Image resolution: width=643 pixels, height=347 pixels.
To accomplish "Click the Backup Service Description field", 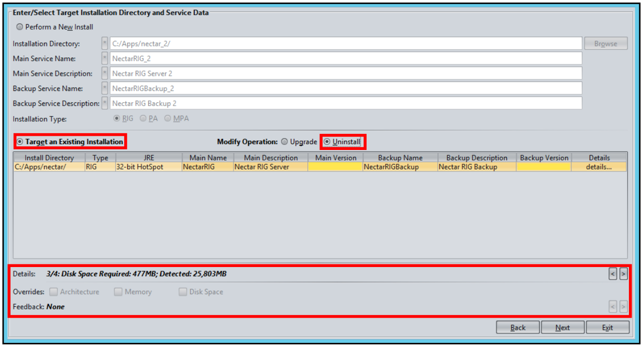I will [346, 103].
